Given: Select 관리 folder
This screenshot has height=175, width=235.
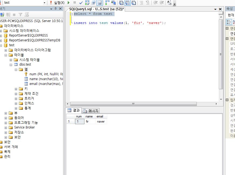Looking at the screenshot, I should 7,156.
